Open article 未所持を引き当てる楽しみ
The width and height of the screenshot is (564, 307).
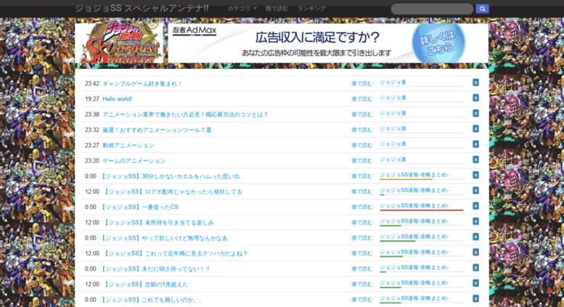(158, 223)
